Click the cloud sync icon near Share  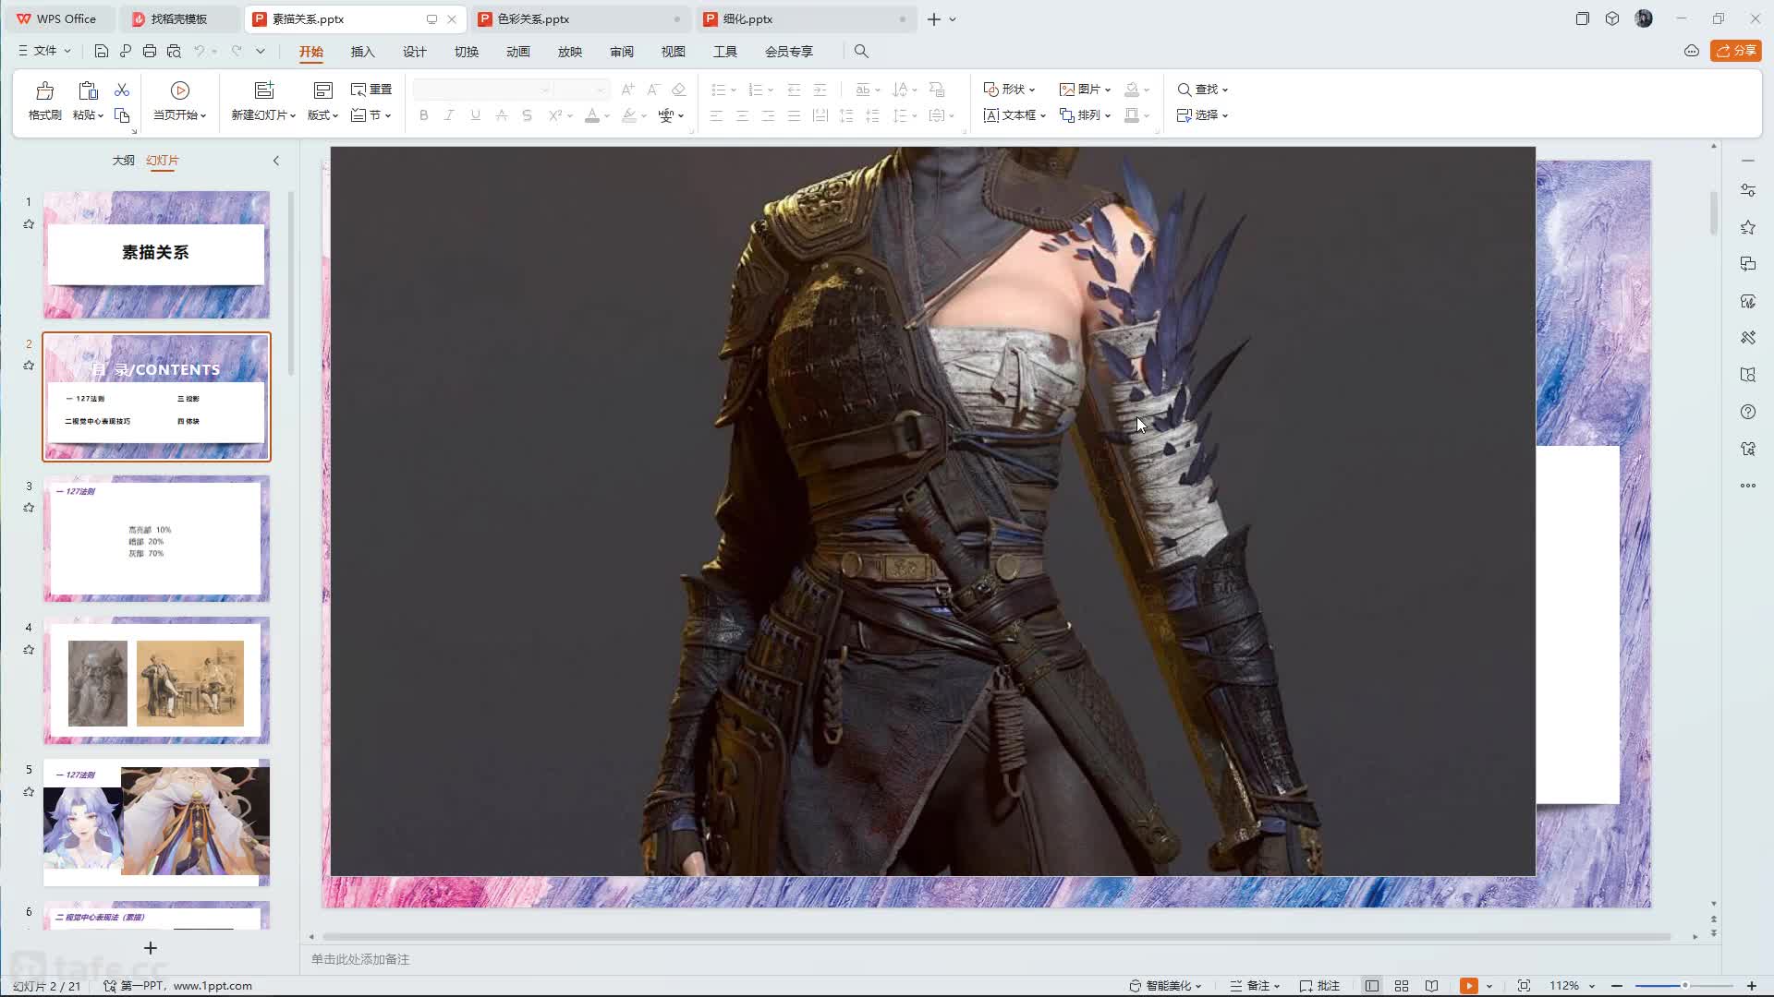point(1692,51)
